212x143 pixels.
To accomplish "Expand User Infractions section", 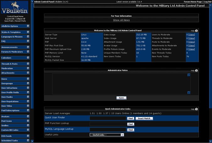I will (28, 88).
